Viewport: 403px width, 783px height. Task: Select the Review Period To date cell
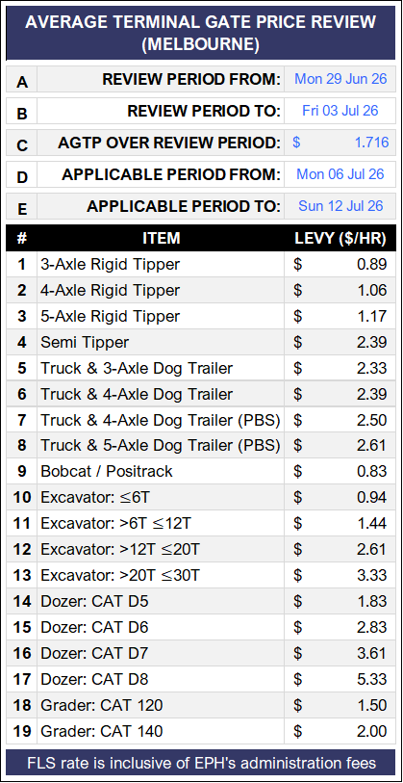[340, 111]
